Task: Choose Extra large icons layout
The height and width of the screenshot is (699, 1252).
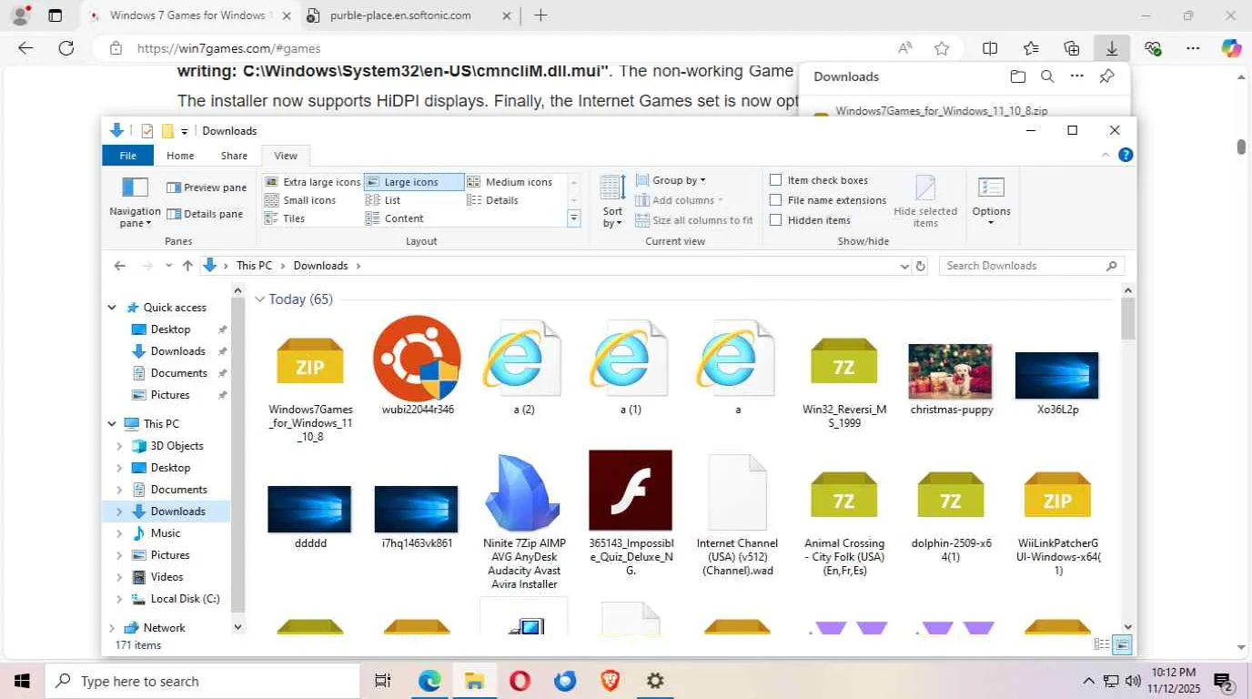Action: point(313,182)
